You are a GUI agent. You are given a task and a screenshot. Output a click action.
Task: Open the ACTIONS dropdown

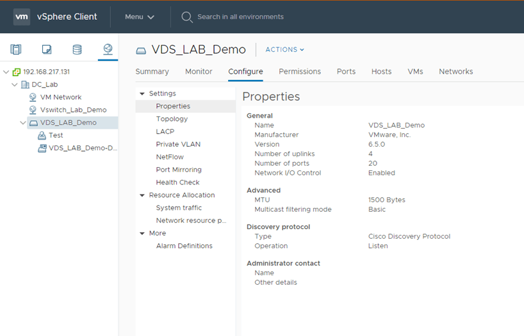[x=284, y=50]
